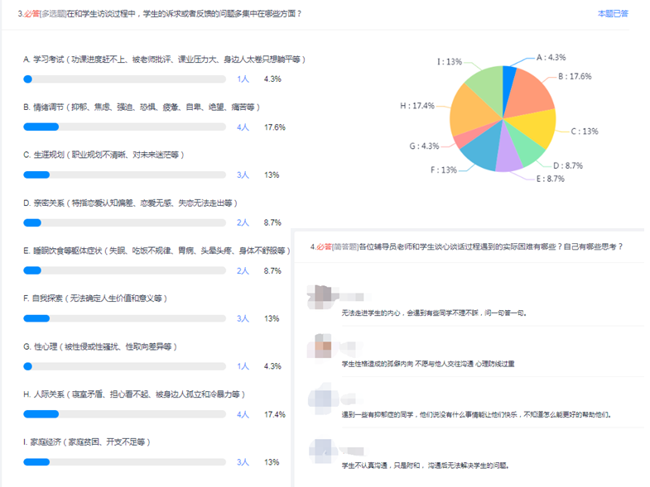The width and height of the screenshot is (650, 487).
Task: Click the progress bar for option I 家庭经济
Action: point(124,462)
